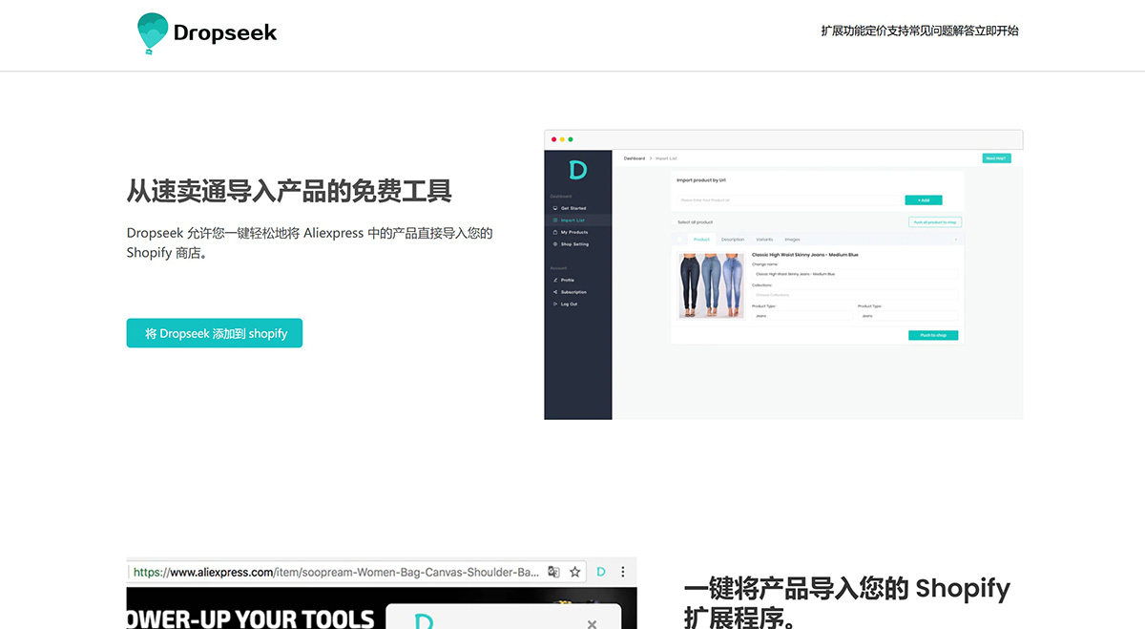The width and height of the screenshot is (1145, 629).
Task: Open the browser three-dot menu
Action: pos(623,572)
